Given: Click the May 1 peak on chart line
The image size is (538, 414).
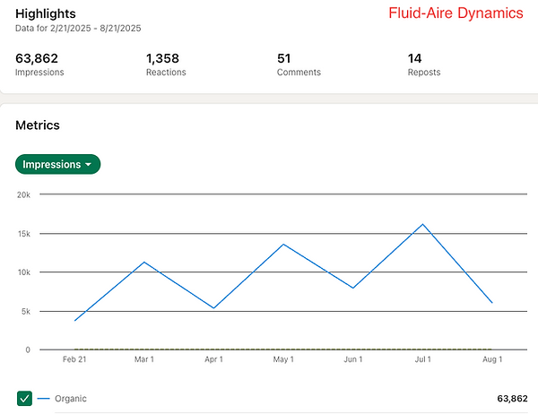Looking at the screenshot, I should tap(283, 244).
